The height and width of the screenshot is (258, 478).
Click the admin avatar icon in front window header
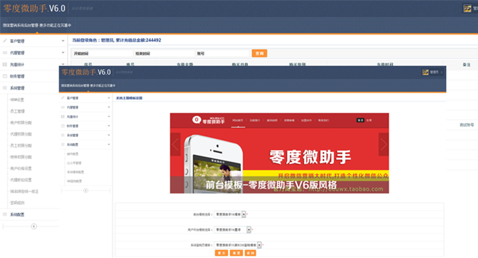coord(425,72)
